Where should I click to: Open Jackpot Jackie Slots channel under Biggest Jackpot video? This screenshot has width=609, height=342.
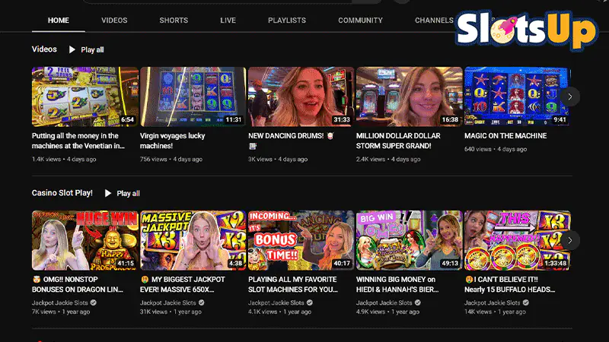(x=167, y=302)
